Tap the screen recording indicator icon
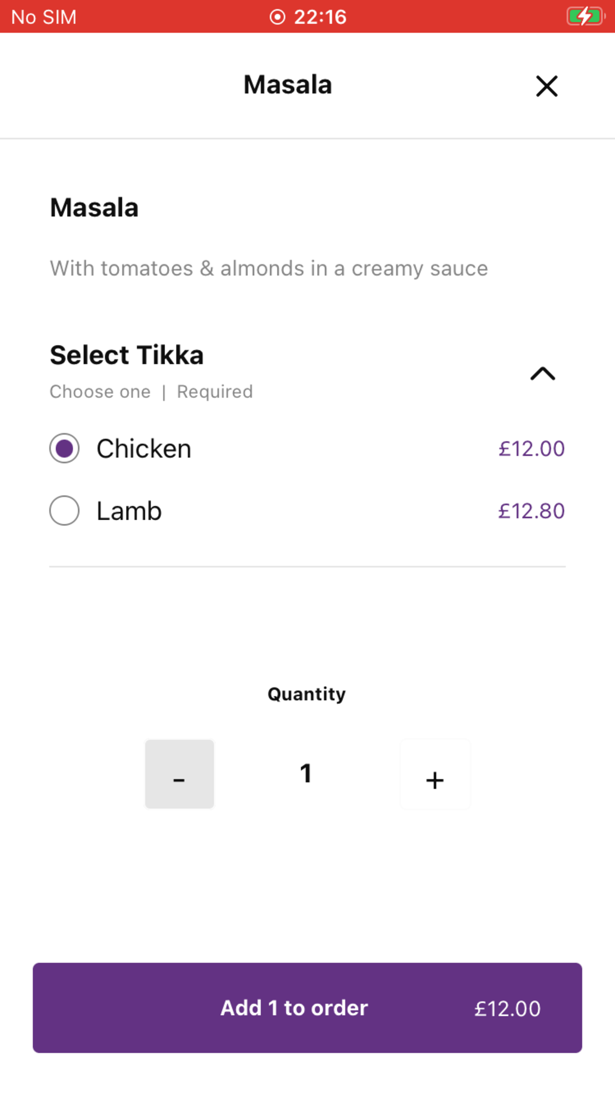This screenshot has width=615, height=1094. pos(277,17)
